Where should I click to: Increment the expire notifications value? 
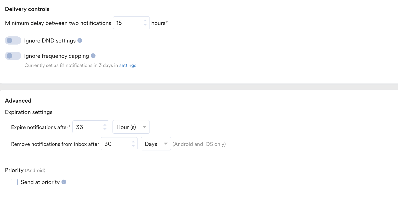tap(105, 125)
